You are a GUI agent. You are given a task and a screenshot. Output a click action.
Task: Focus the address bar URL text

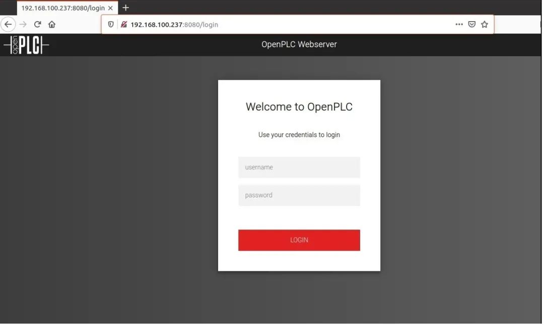(174, 25)
